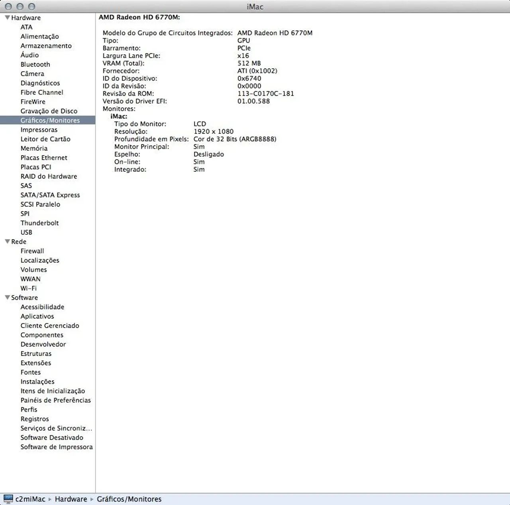510x505 pixels.
Task: Open the WWAN section
Action: [30, 279]
